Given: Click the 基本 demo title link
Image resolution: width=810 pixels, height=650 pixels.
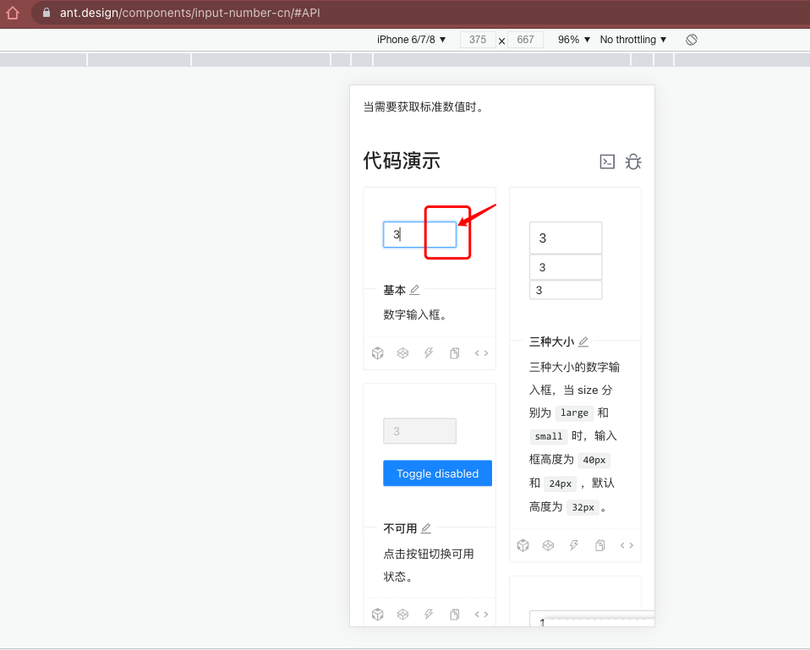Looking at the screenshot, I should pos(394,290).
